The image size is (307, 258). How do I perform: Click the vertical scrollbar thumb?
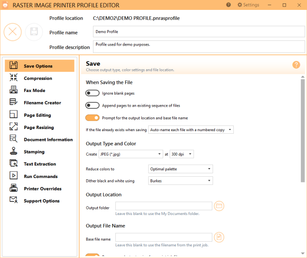[303, 131]
